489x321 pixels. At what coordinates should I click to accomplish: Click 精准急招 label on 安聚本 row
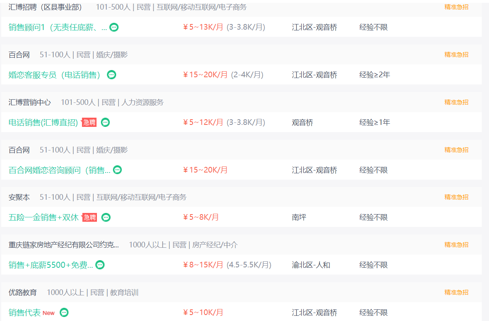[x=456, y=197]
